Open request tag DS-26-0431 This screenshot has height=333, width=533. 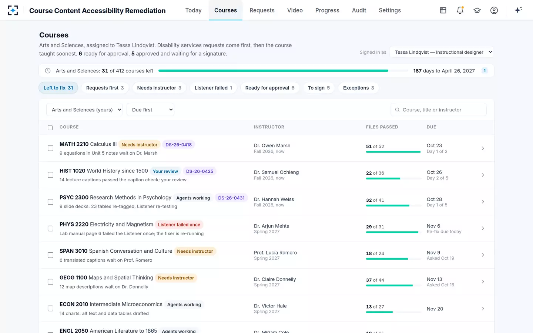click(231, 198)
